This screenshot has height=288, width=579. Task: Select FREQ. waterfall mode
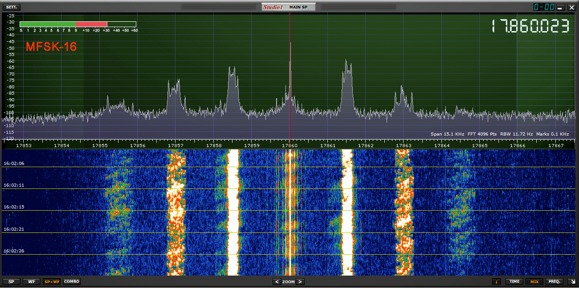(x=555, y=281)
